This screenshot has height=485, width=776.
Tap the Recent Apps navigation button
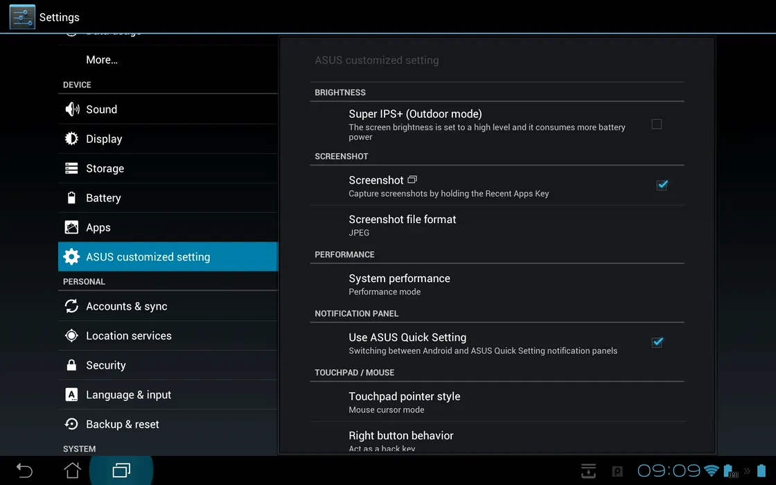pos(121,470)
